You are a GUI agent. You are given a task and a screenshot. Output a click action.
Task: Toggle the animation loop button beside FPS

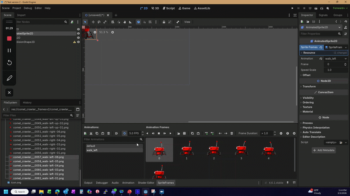tap(124, 133)
